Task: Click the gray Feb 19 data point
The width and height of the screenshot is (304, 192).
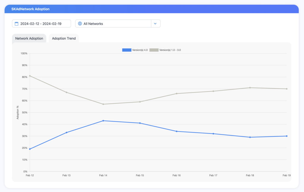Action: click(287, 89)
